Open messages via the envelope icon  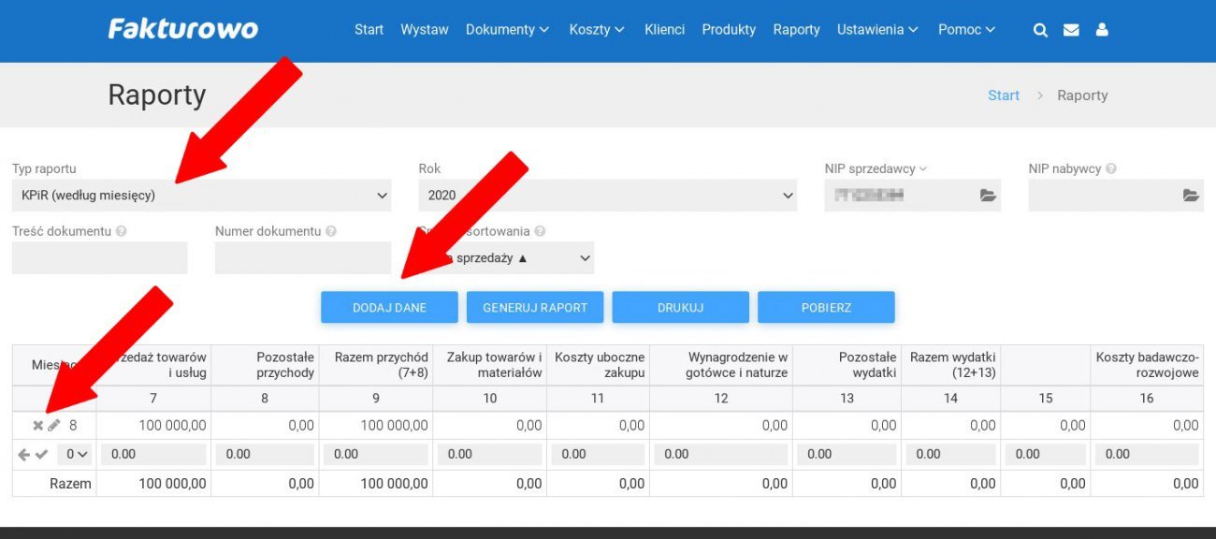1071,30
